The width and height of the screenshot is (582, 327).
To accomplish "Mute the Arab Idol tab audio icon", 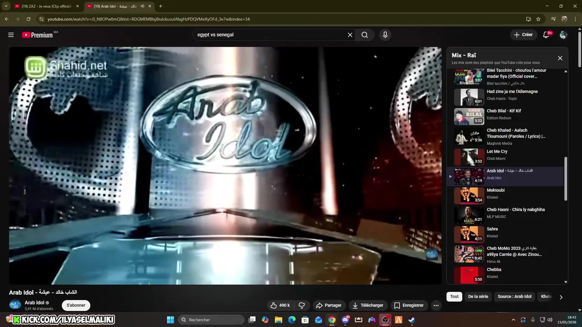I will click(x=142, y=6).
